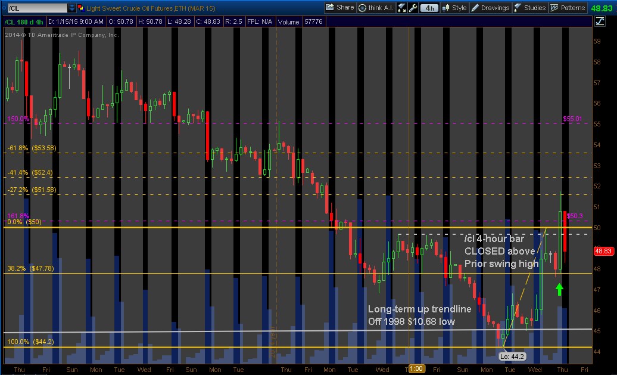Click the L: 48.28 low value

tap(179, 21)
